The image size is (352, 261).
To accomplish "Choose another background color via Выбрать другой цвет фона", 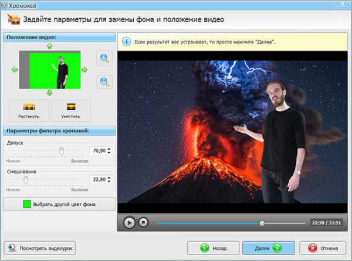I will [x=59, y=204].
